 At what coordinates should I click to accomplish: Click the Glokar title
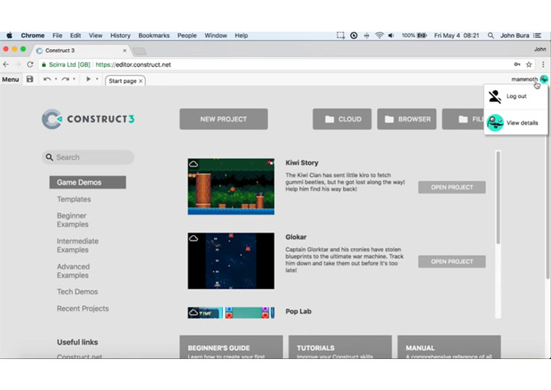[x=296, y=237]
